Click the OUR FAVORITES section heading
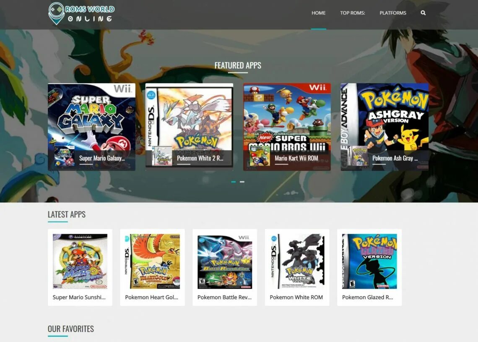Image resolution: width=478 pixels, height=342 pixels. tap(71, 329)
